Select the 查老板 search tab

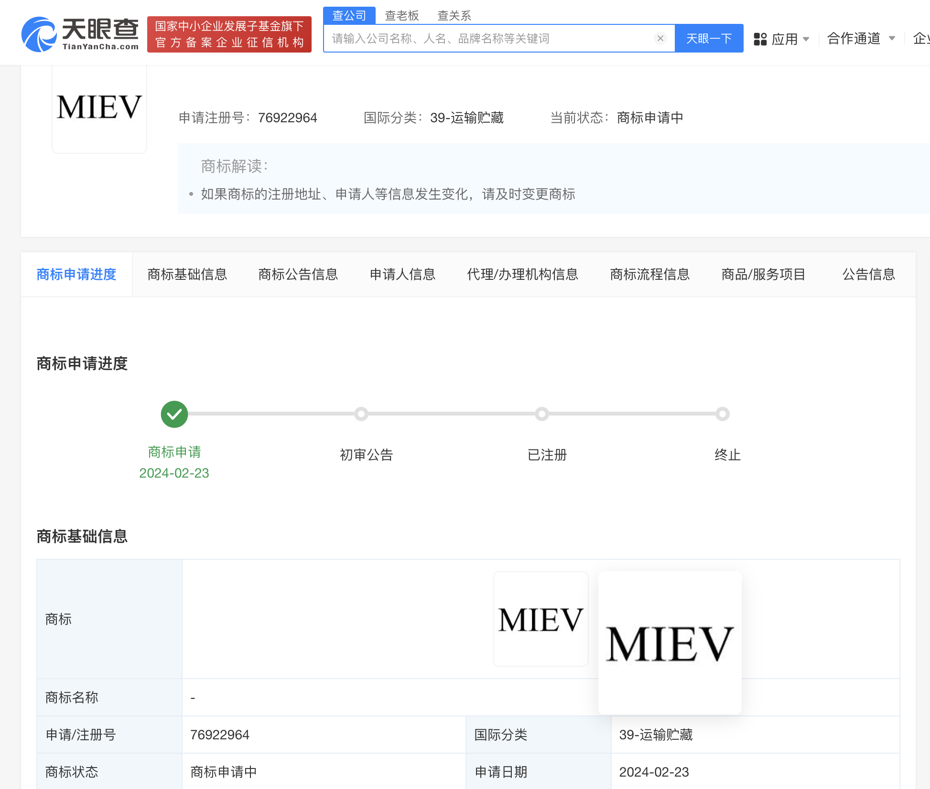click(x=402, y=15)
